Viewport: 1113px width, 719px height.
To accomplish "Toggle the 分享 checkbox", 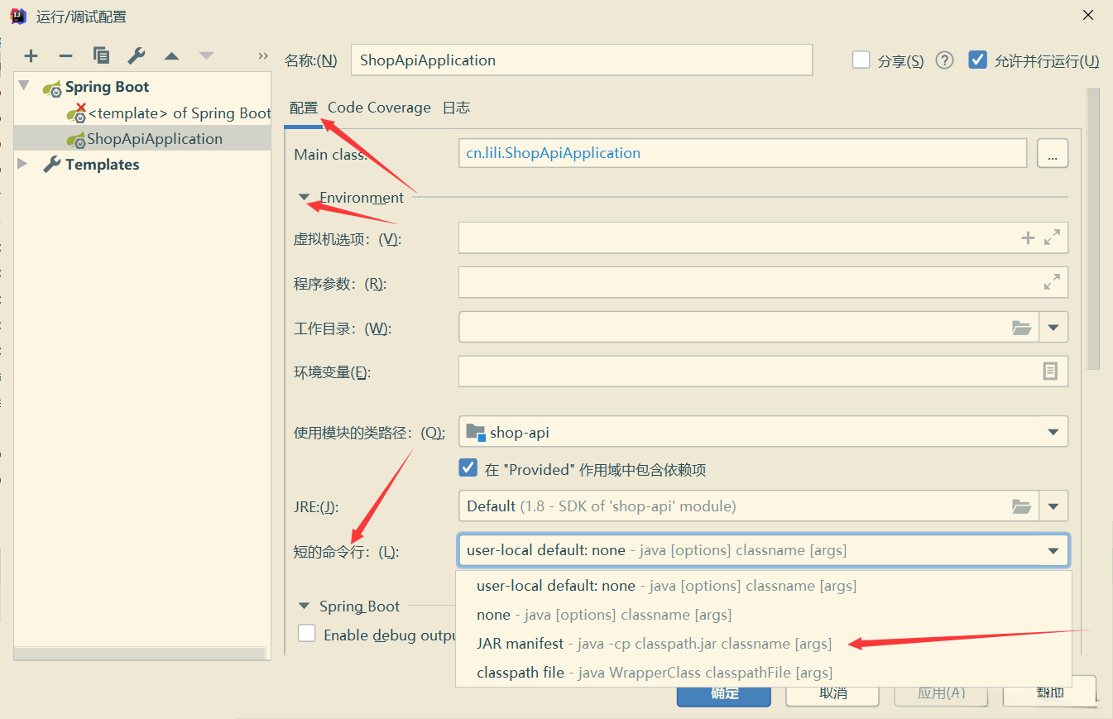I will click(861, 60).
